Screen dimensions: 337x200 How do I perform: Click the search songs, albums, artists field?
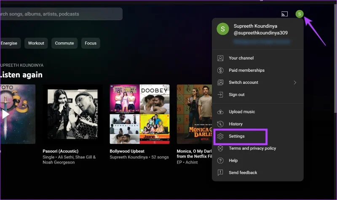coord(61,14)
